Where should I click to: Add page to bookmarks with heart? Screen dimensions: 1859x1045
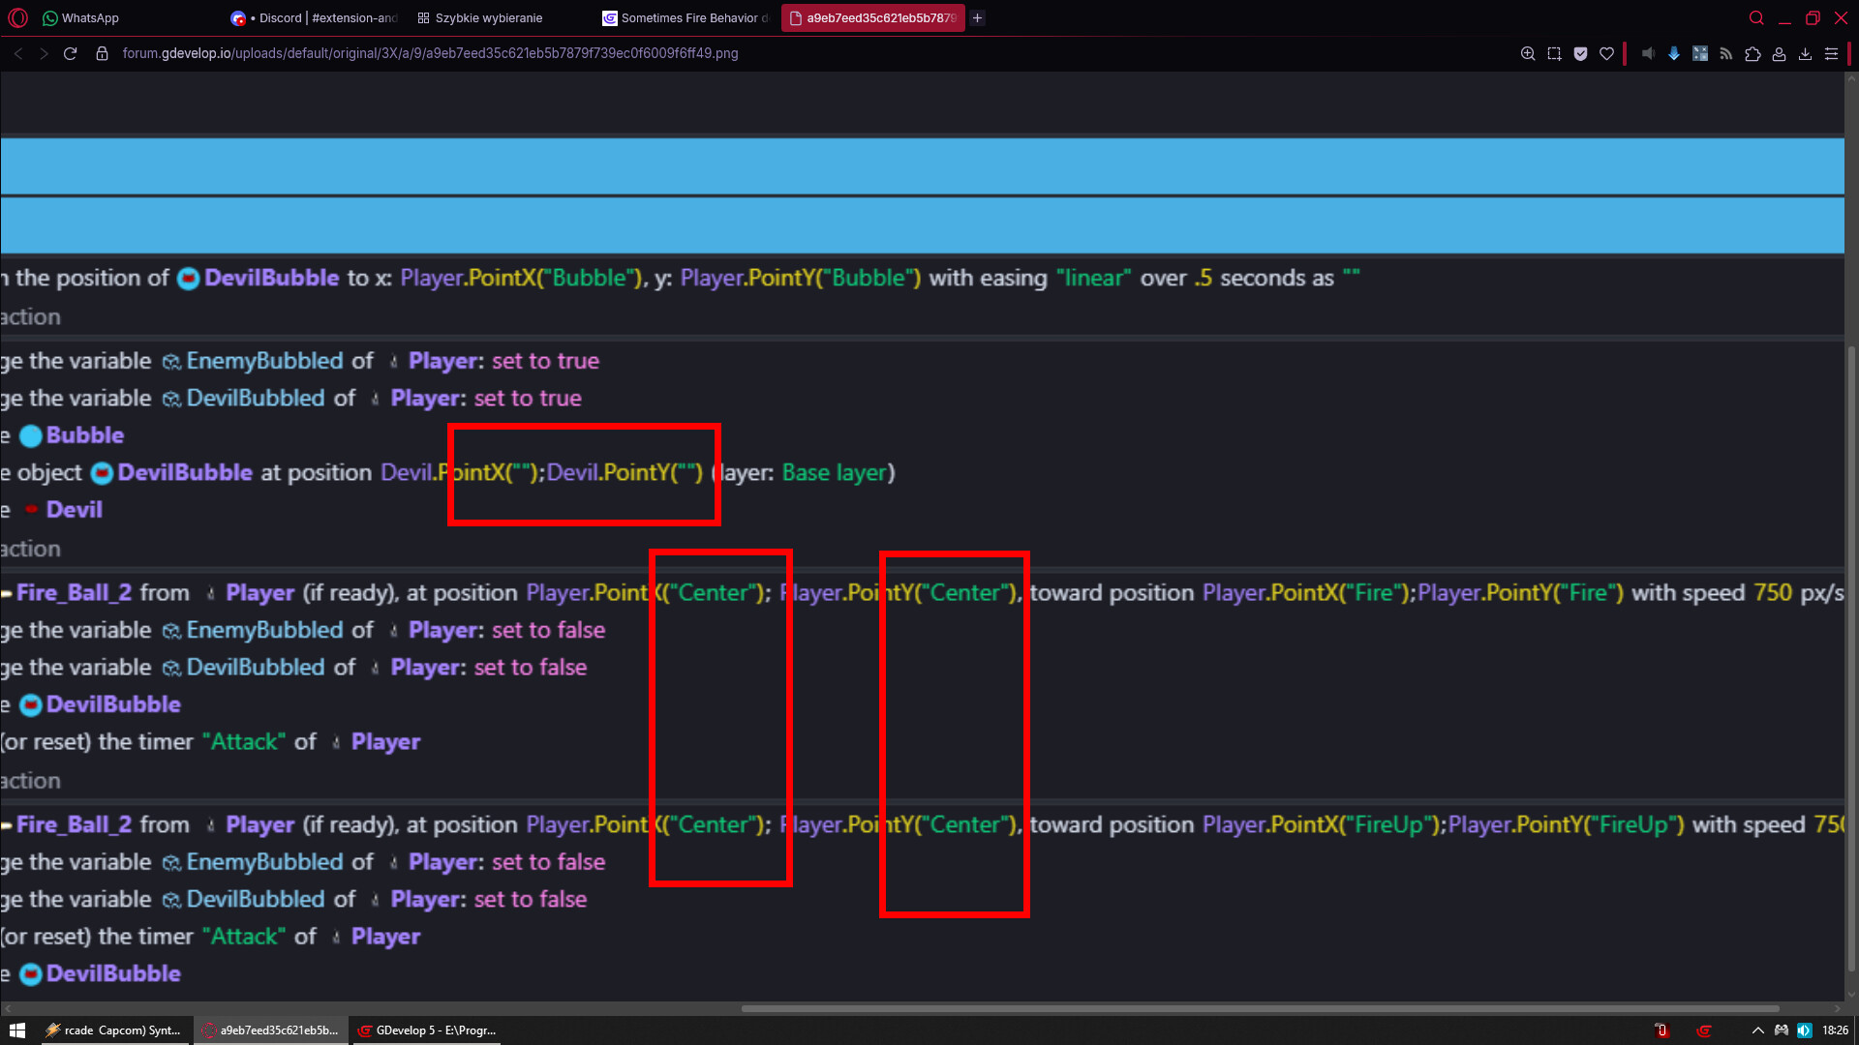point(1606,53)
